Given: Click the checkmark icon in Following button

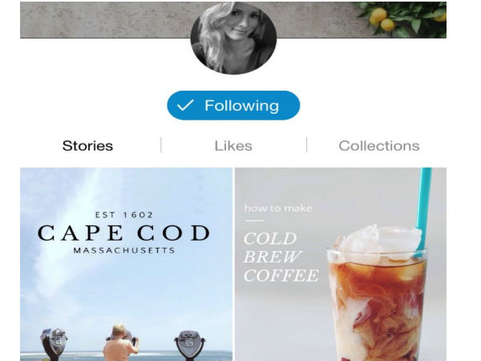Looking at the screenshot, I should tap(185, 106).
